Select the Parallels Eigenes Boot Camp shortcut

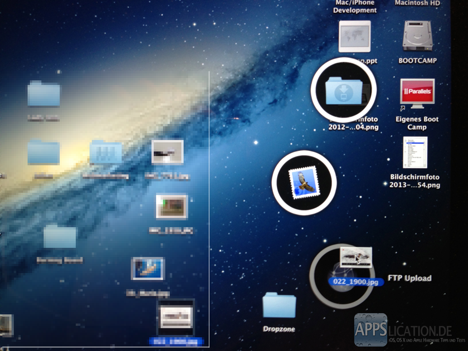click(417, 94)
